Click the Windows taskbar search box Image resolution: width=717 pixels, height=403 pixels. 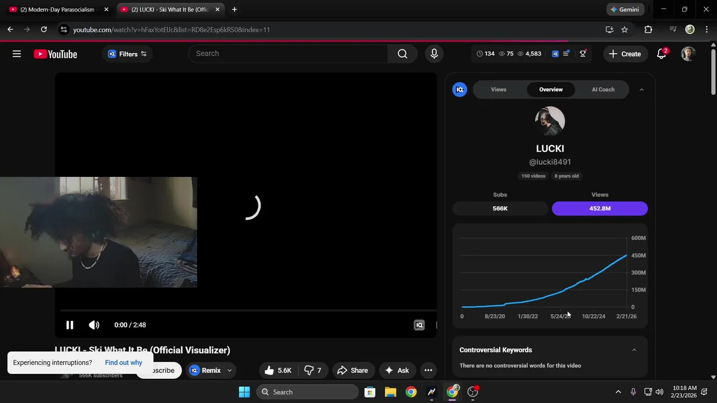pyautogui.click(x=307, y=392)
